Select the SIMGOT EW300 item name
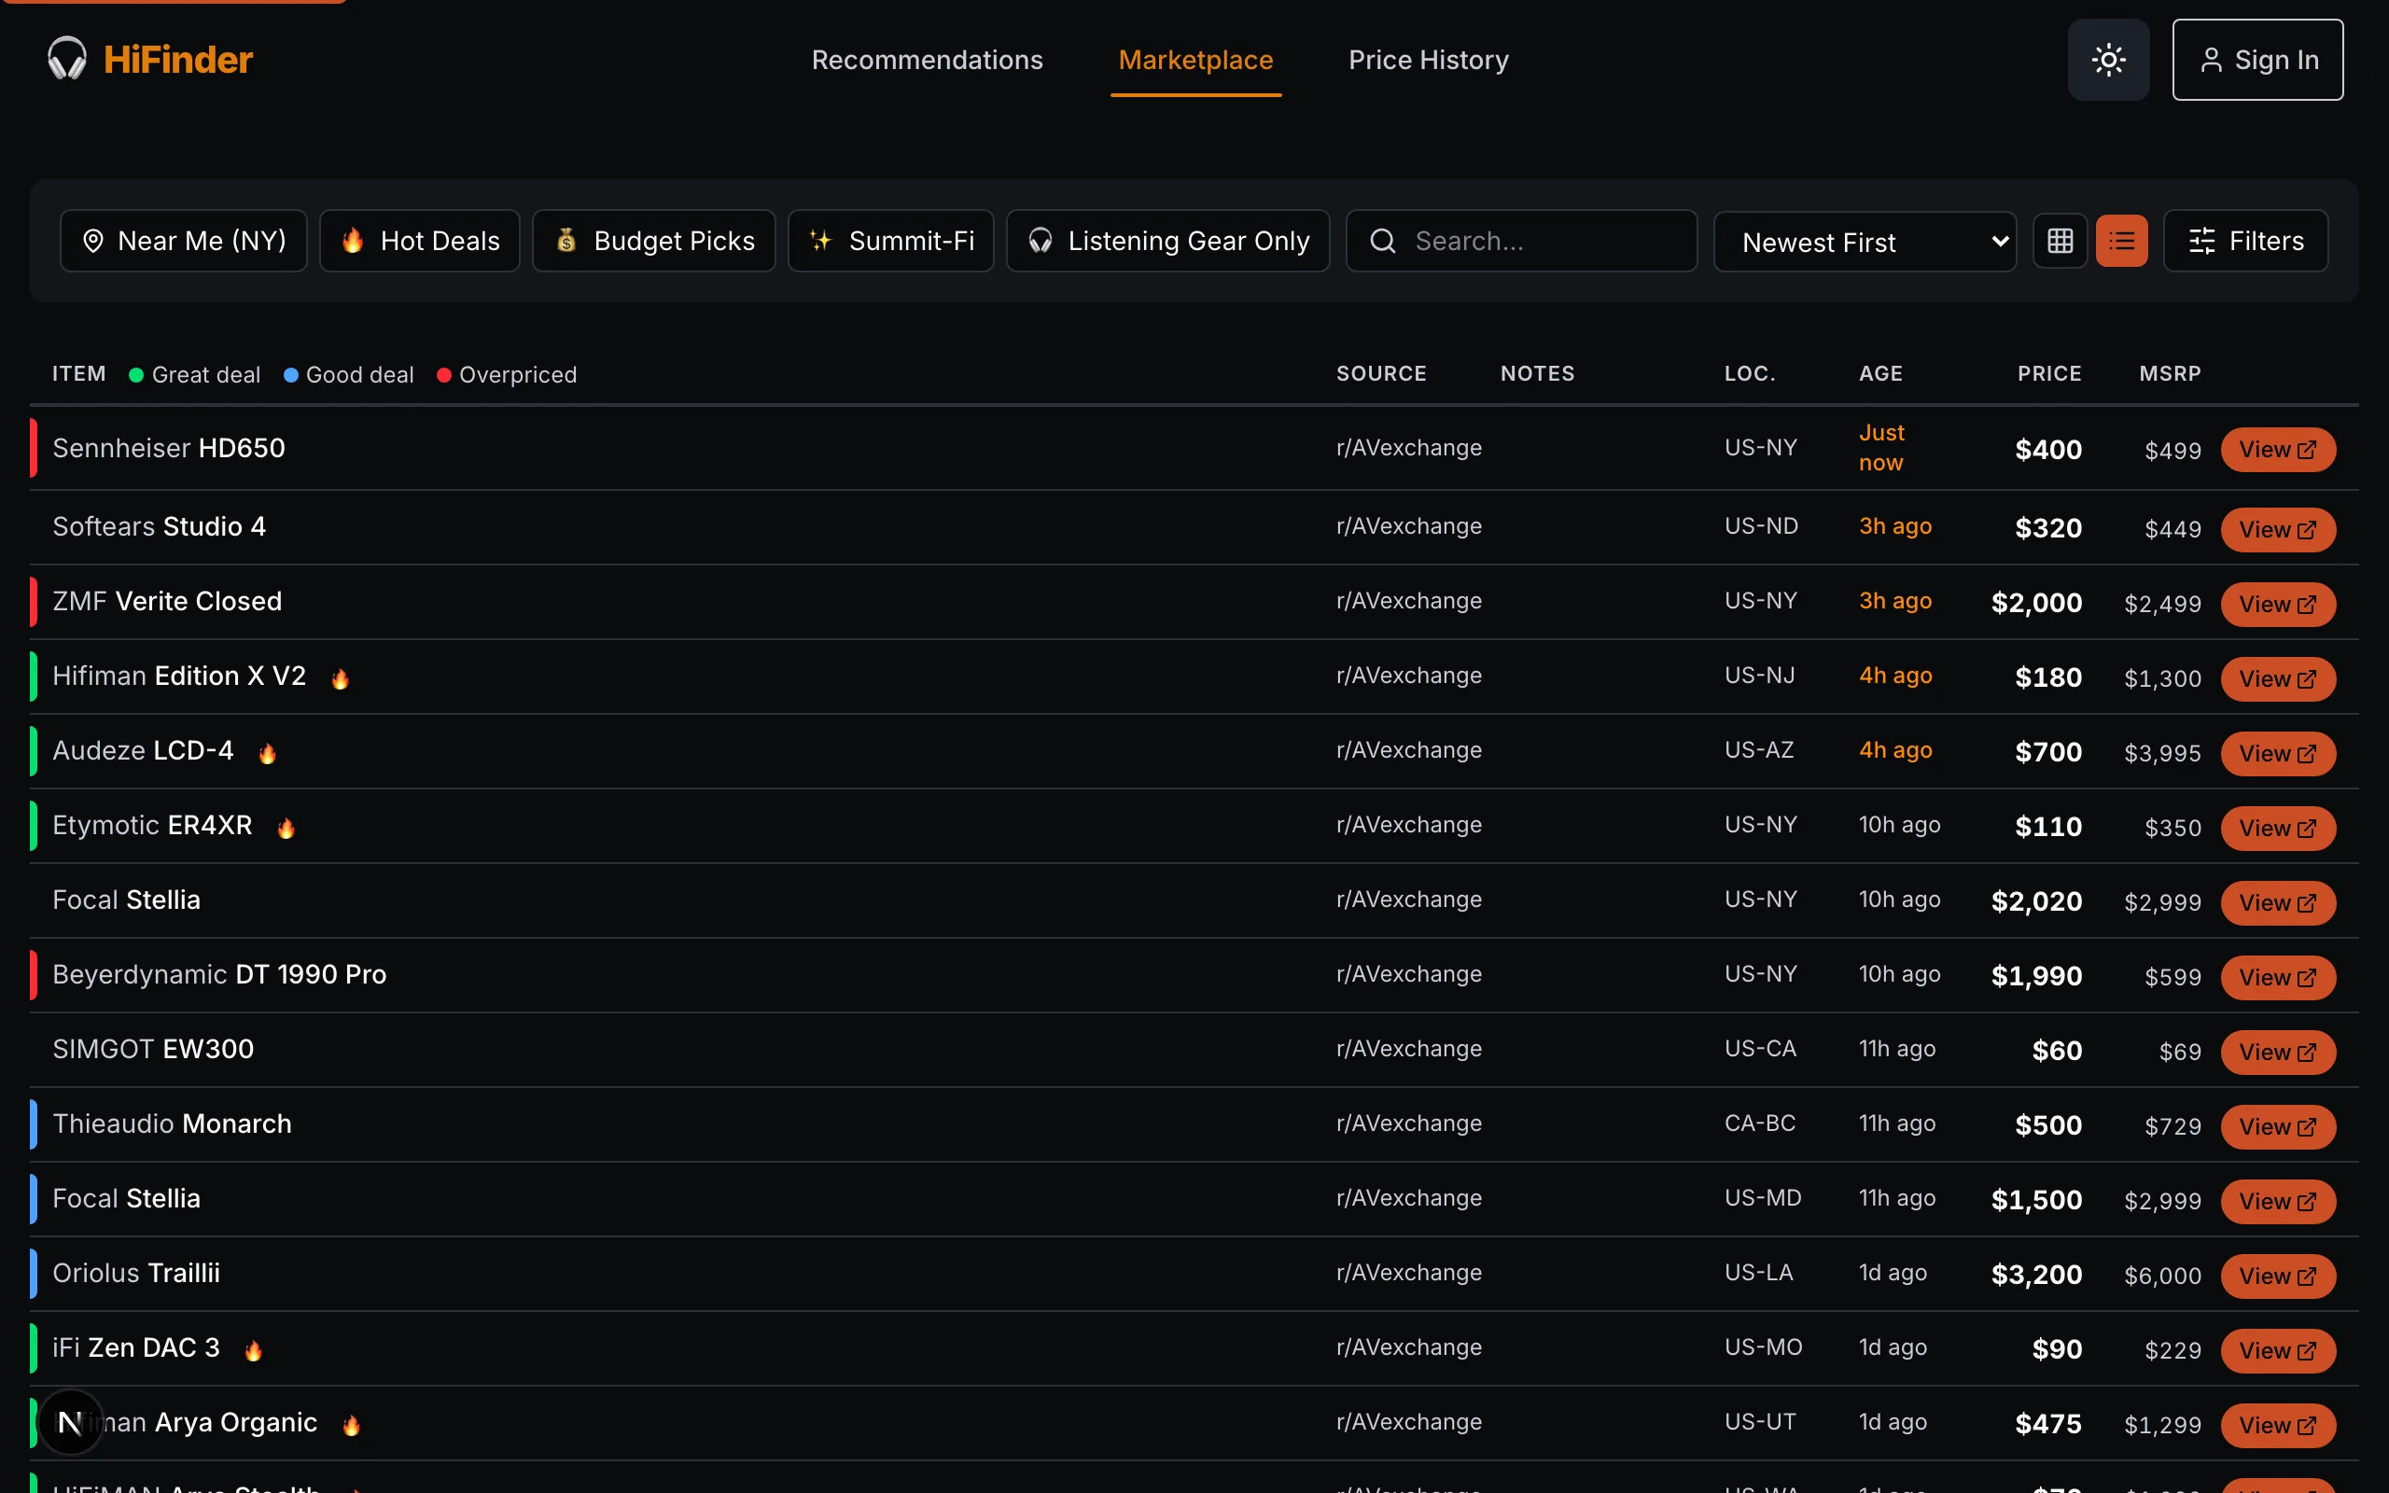 tap(153, 1049)
